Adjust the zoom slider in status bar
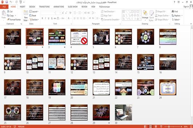Screen dimensions: 193x128 click(x=169, y=126)
